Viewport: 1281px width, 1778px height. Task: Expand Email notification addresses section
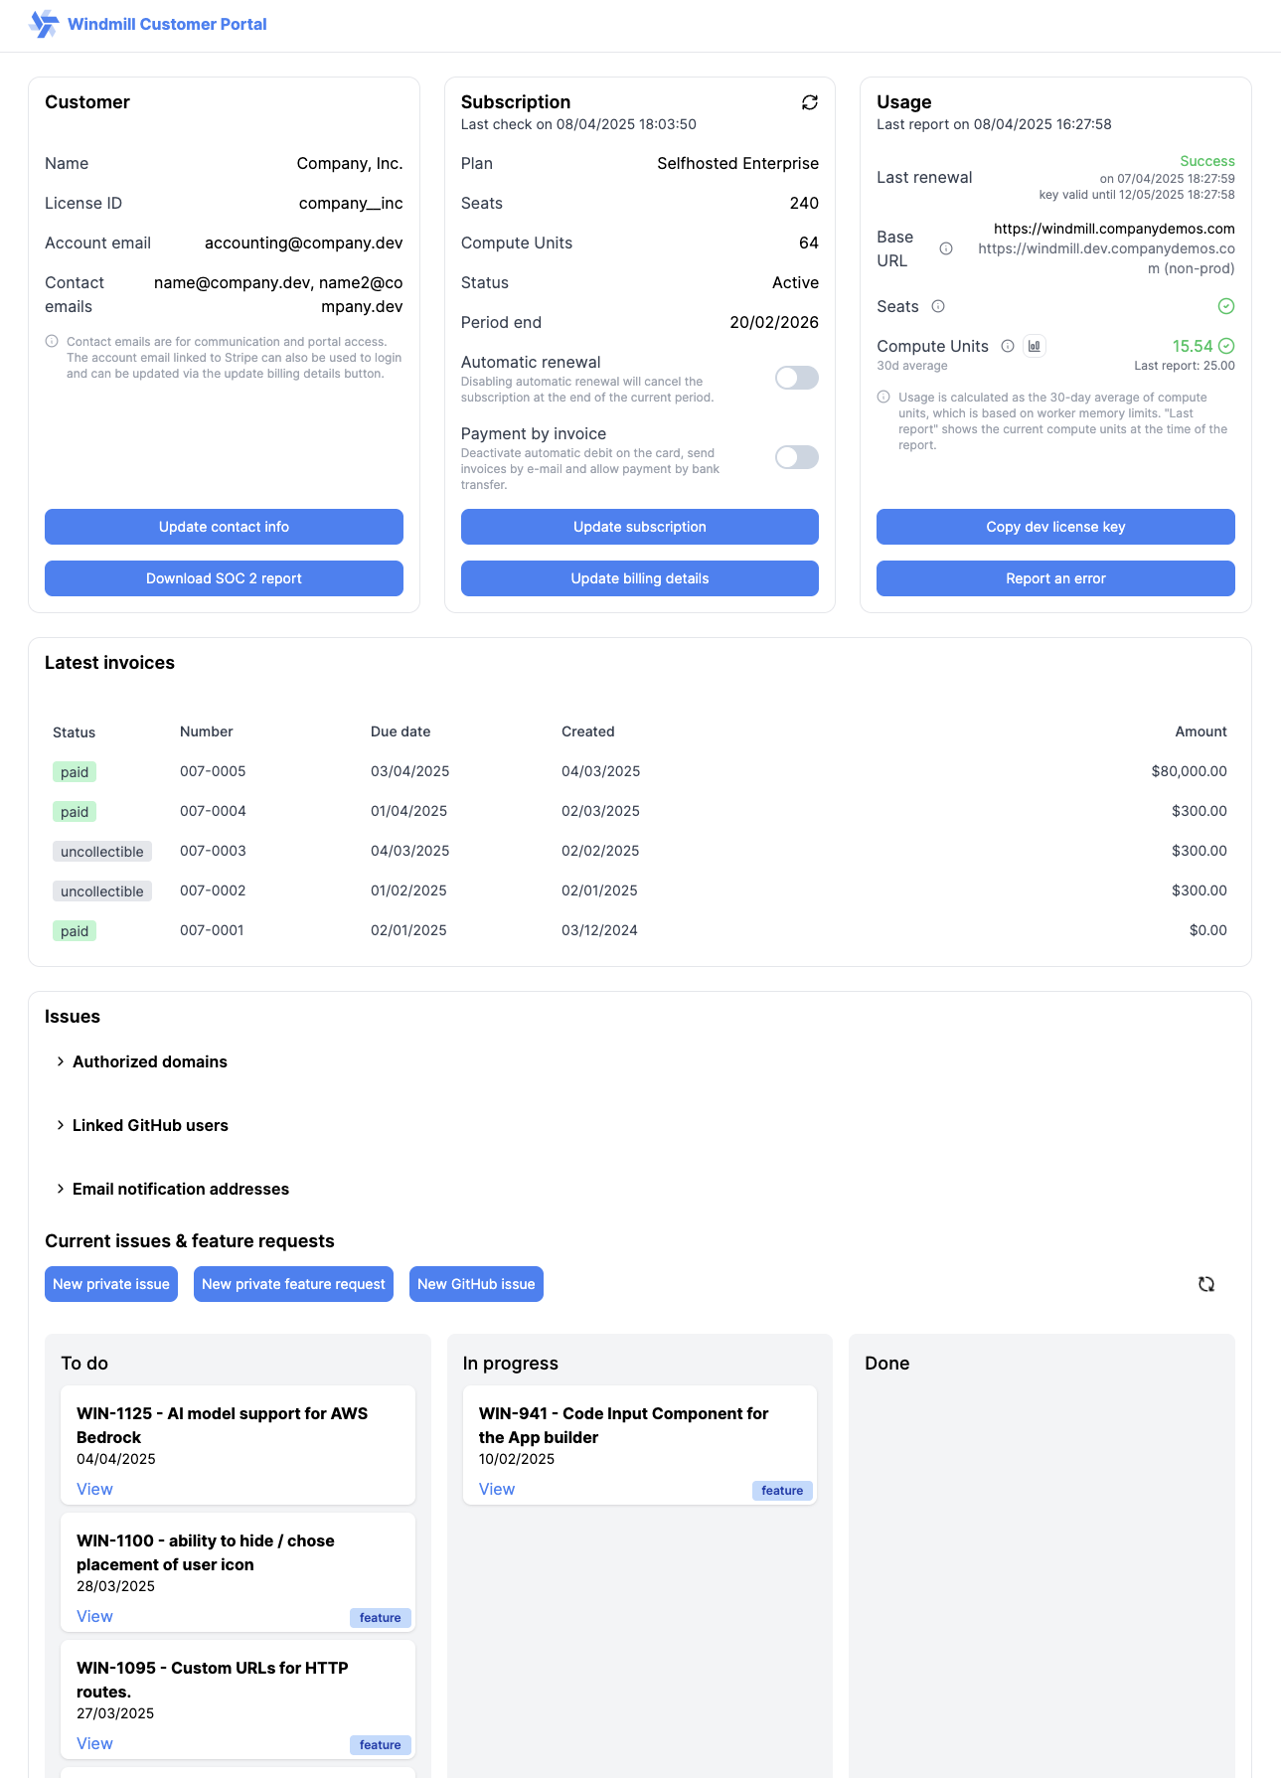[x=180, y=1189]
